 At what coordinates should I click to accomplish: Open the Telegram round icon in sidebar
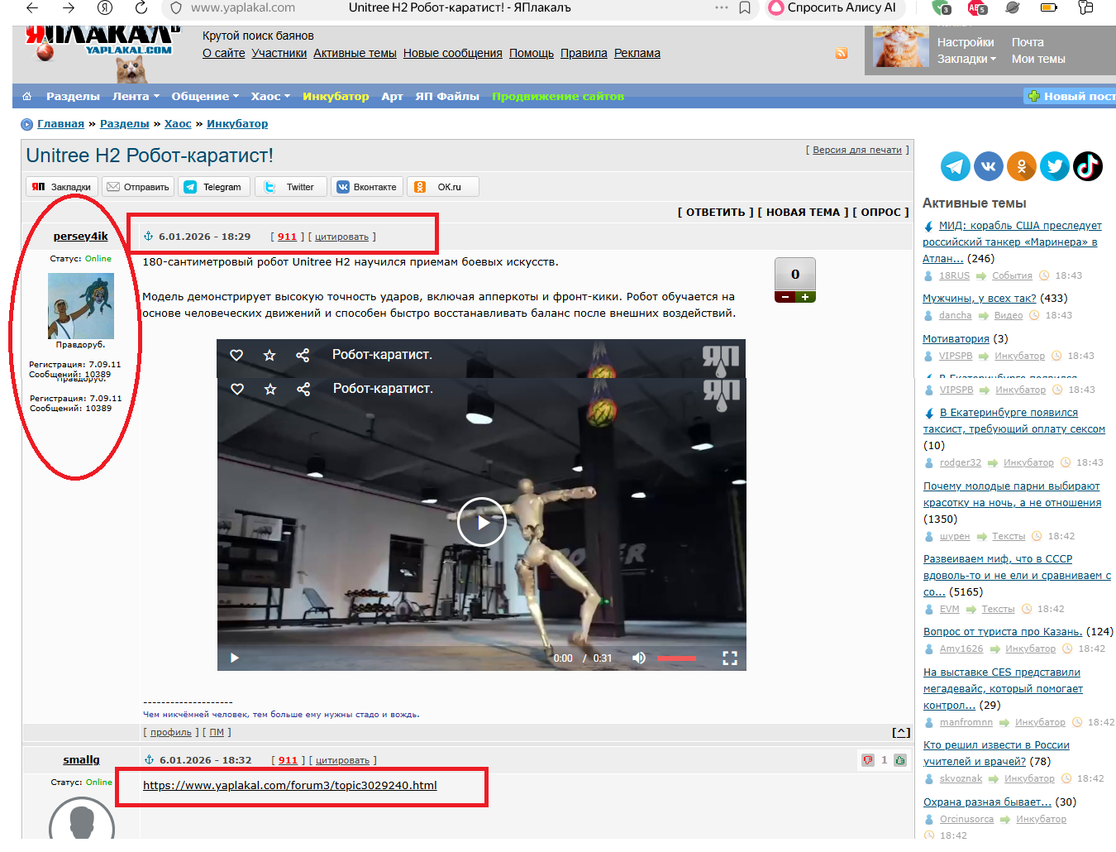(x=956, y=166)
